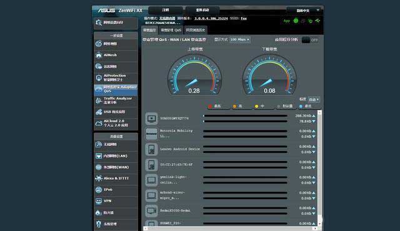This screenshot has width=400, height=231.
Task: Select the orange High priority swatch
Action: [234, 106]
